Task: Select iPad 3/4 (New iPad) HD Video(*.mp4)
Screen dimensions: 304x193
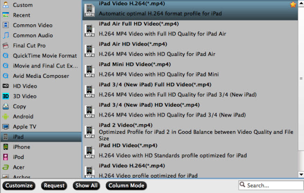Action: pyautogui.click(x=190, y=111)
